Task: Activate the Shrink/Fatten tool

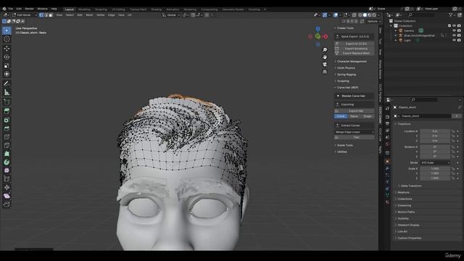Action: coord(7,188)
